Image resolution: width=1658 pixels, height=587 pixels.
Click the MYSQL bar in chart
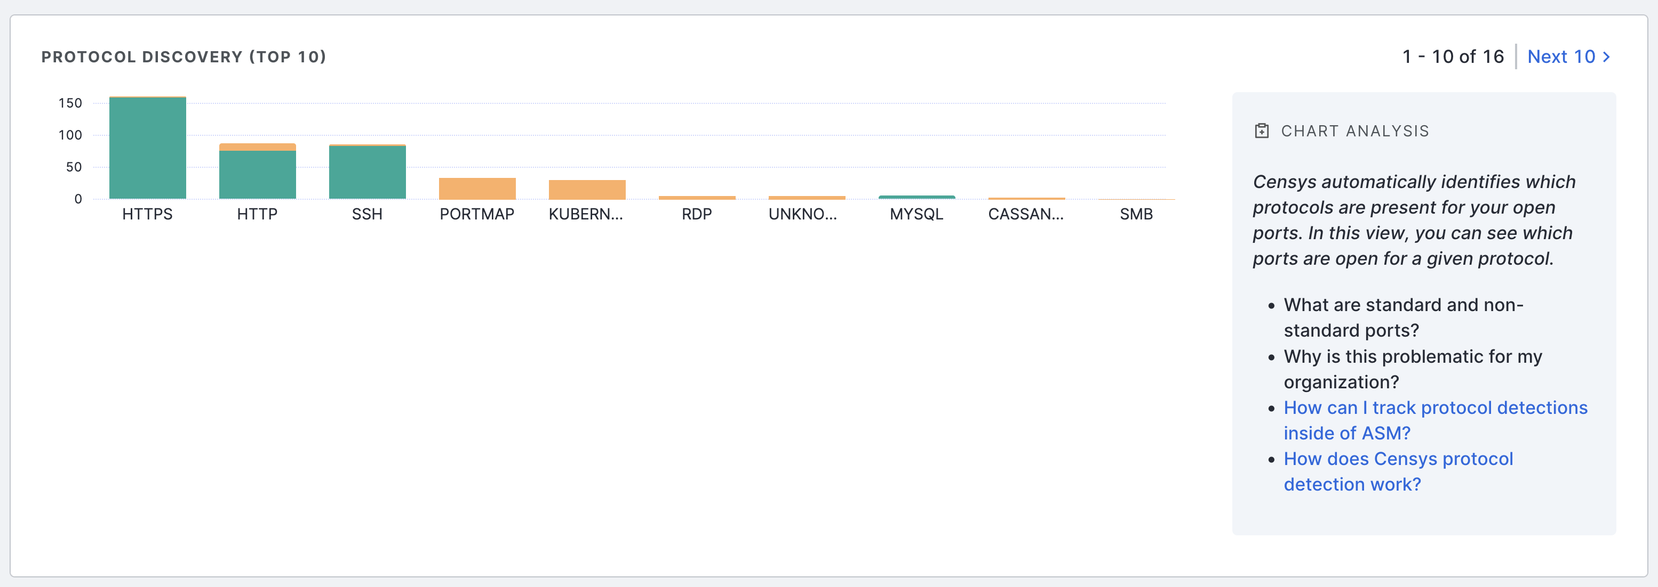[x=916, y=197]
